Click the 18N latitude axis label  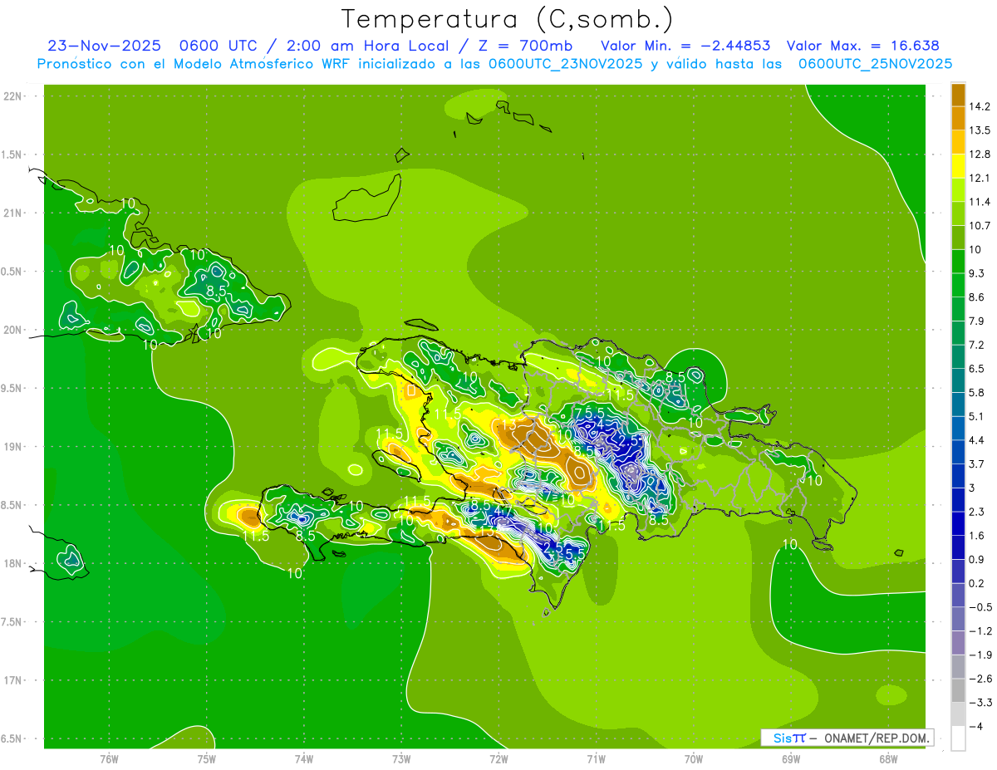pyautogui.click(x=13, y=564)
